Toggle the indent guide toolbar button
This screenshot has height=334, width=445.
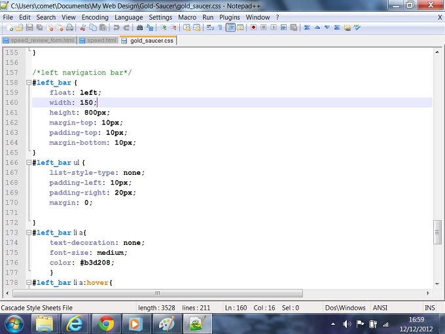230,28
